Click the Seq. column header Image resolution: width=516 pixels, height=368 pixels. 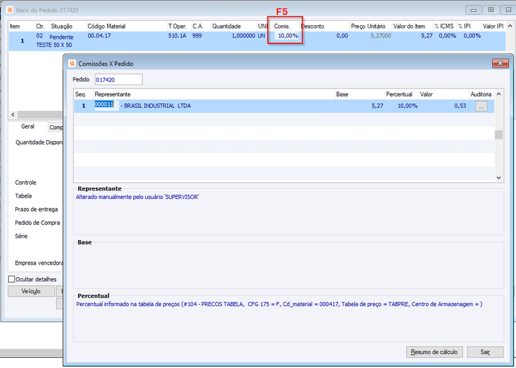coord(81,94)
